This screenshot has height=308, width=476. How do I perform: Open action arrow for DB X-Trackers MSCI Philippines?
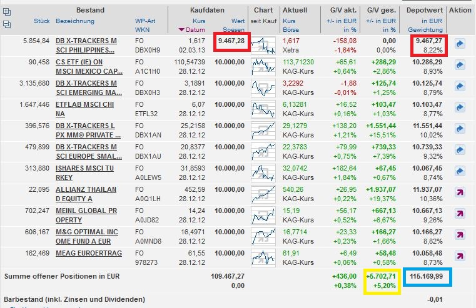(x=460, y=44)
